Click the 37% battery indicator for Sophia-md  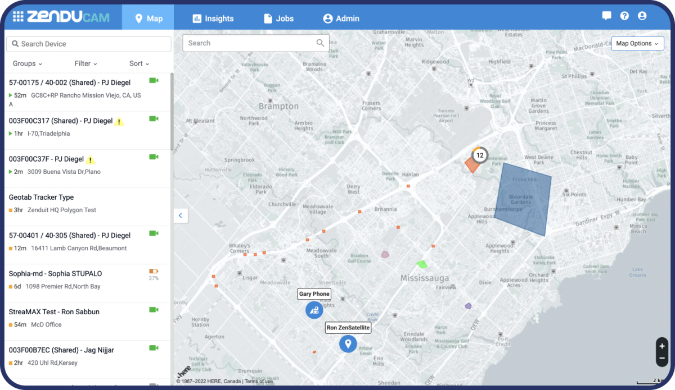click(x=152, y=274)
